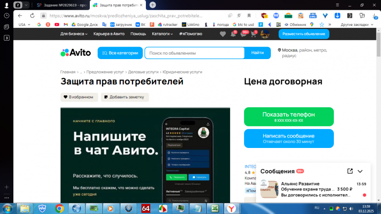Screen dimensions: 381x214
Task: Open YouTube bookmark icon
Action: coord(57,24)
